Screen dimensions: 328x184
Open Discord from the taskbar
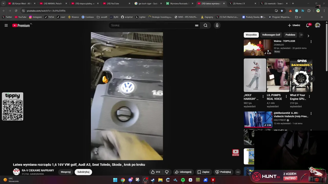(130, 180)
